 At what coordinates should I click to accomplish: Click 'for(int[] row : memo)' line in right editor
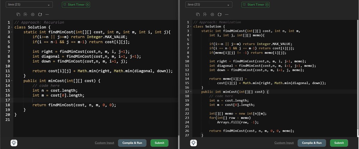pyautogui.click(x=230, y=118)
